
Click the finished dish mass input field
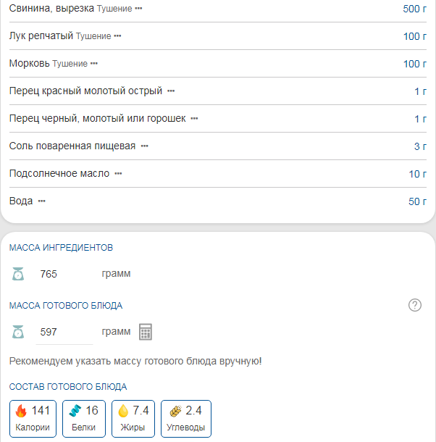[64, 332]
